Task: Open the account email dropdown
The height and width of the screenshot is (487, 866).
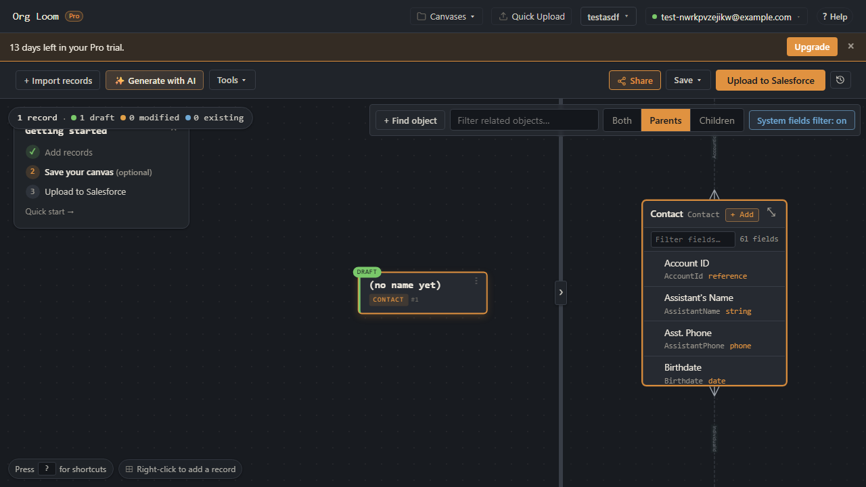Action: (x=727, y=17)
